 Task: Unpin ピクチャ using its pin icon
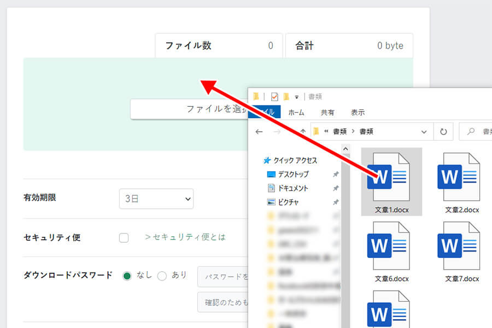(336, 202)
